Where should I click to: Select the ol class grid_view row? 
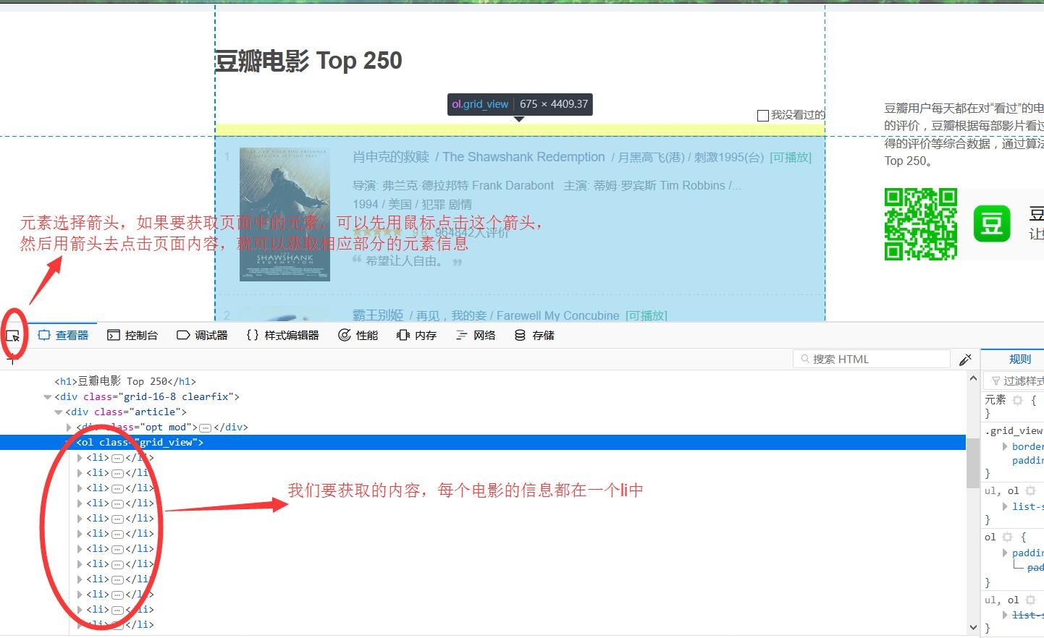(483, 442)
